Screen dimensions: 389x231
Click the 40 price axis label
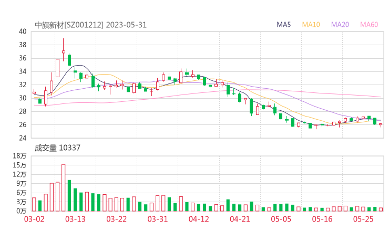(23, 31)
